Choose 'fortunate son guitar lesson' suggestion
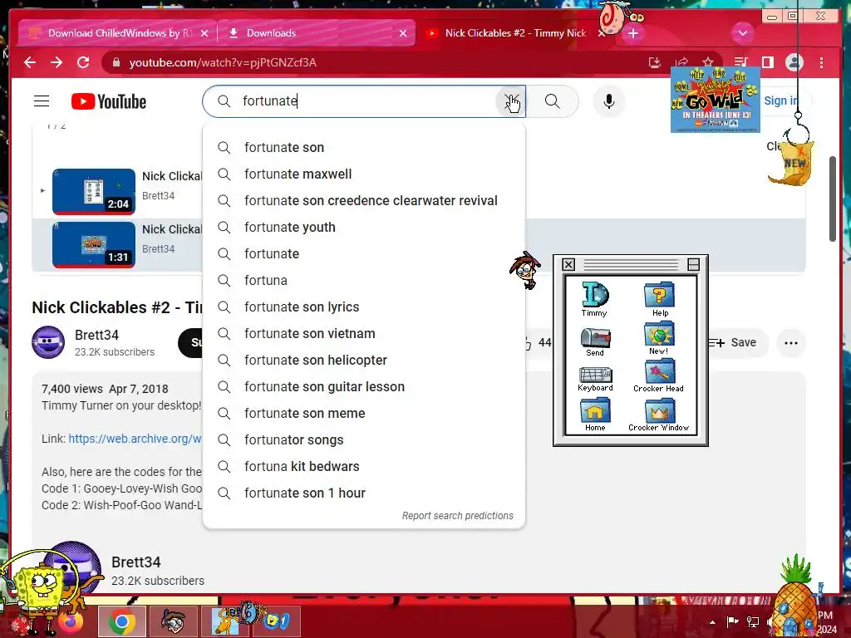851x638 pixels. coord(364,387)
